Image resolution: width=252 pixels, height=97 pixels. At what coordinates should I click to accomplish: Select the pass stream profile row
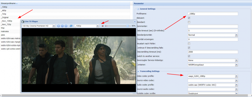click(x=10, y=35)
